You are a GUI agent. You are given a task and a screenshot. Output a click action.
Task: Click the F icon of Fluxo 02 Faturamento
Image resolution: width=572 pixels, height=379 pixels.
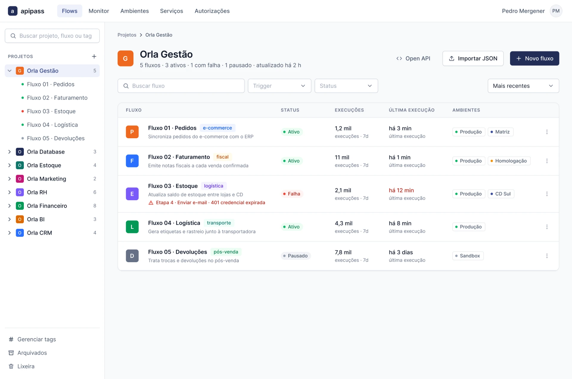[132, 161]
